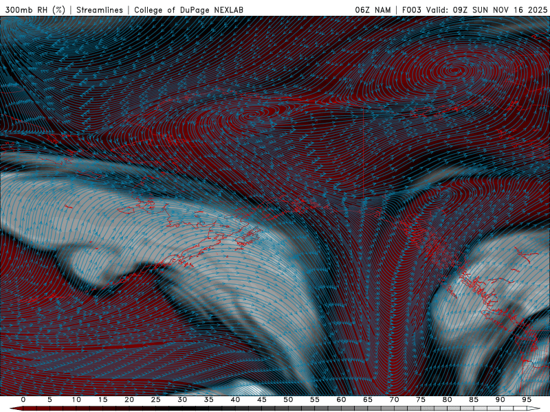550x412 pixels.
Task: Click the colorbar label "15"
Action: point(102,400)
